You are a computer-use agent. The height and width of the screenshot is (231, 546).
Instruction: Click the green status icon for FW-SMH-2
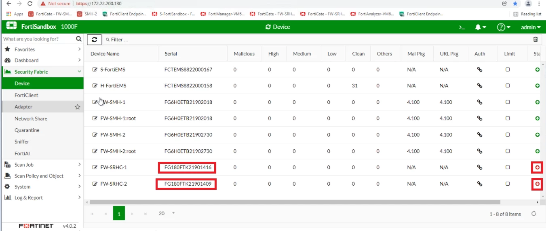coord(537,135)
